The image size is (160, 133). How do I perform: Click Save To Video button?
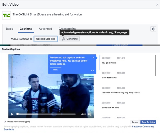tap(148, 122)
